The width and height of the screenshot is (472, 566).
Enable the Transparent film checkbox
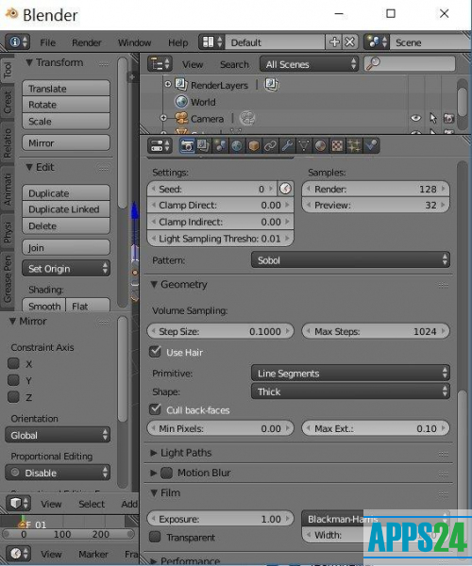155,537
